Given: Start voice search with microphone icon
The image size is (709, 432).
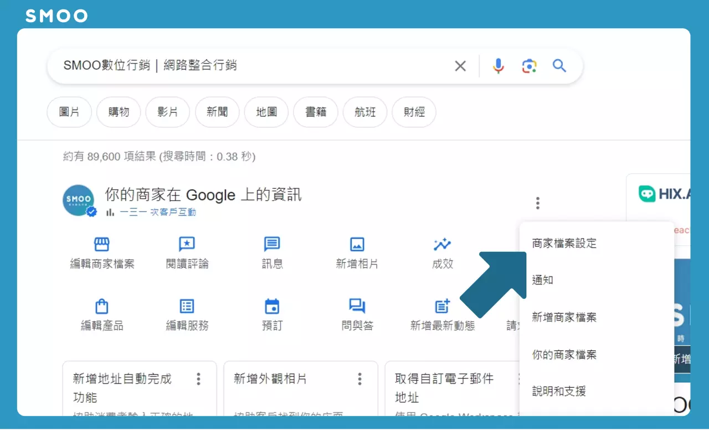Looking at the screenshot, I should 499,66.
